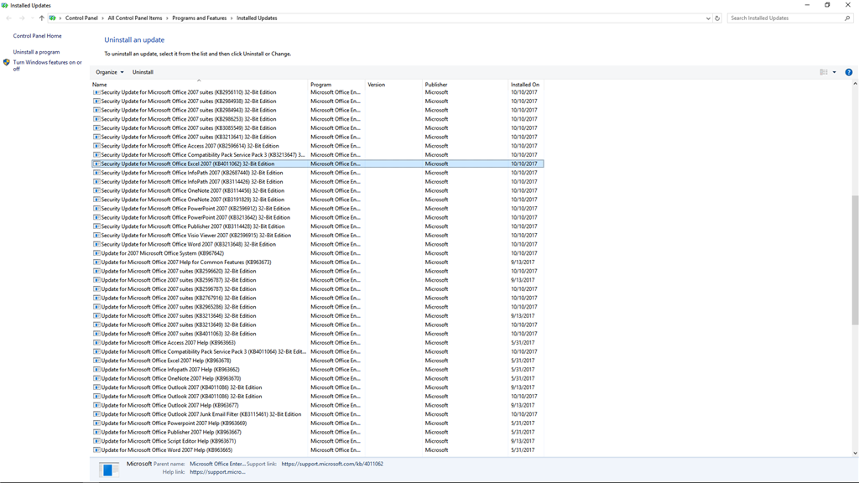Open Uninstall a program link
Image resolution: width=859 pixels, height=483 pixels.
(36, 52)
